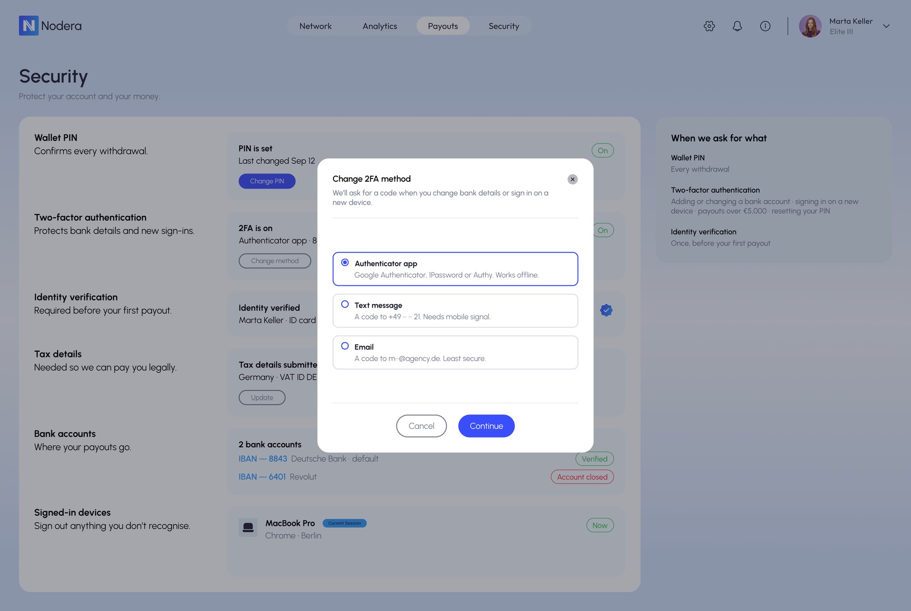Click the Continue button
Image resolution: width=911 pixels, height=611 pixels.
click(x=486, y=426)
